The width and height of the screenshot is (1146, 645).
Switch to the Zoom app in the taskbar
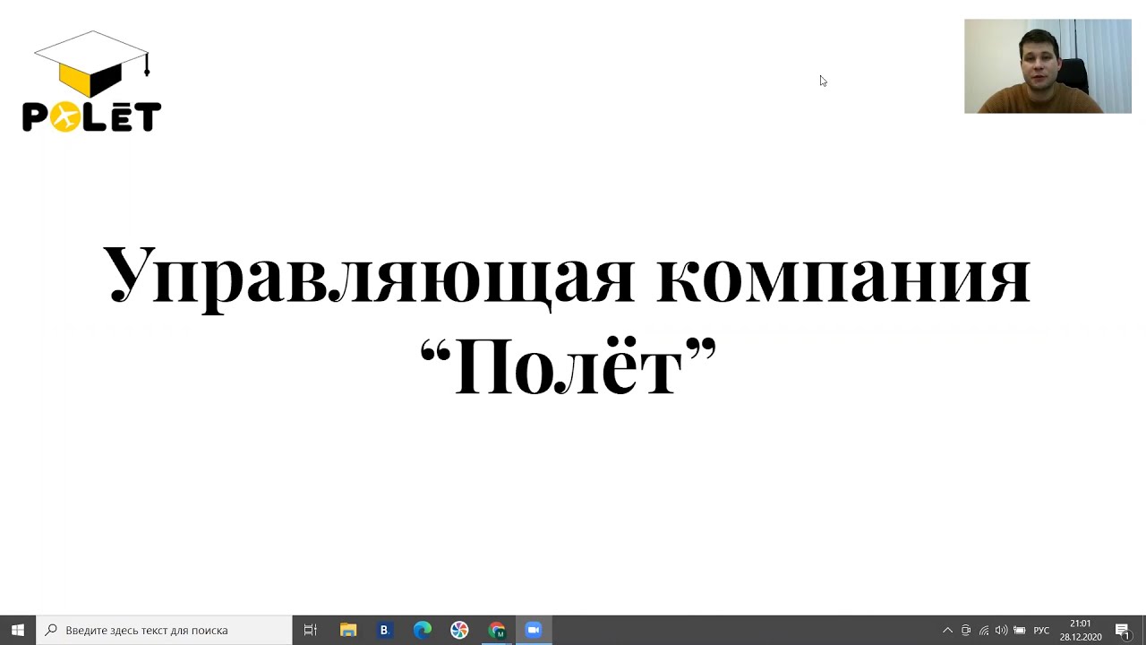tap(534, 630)
